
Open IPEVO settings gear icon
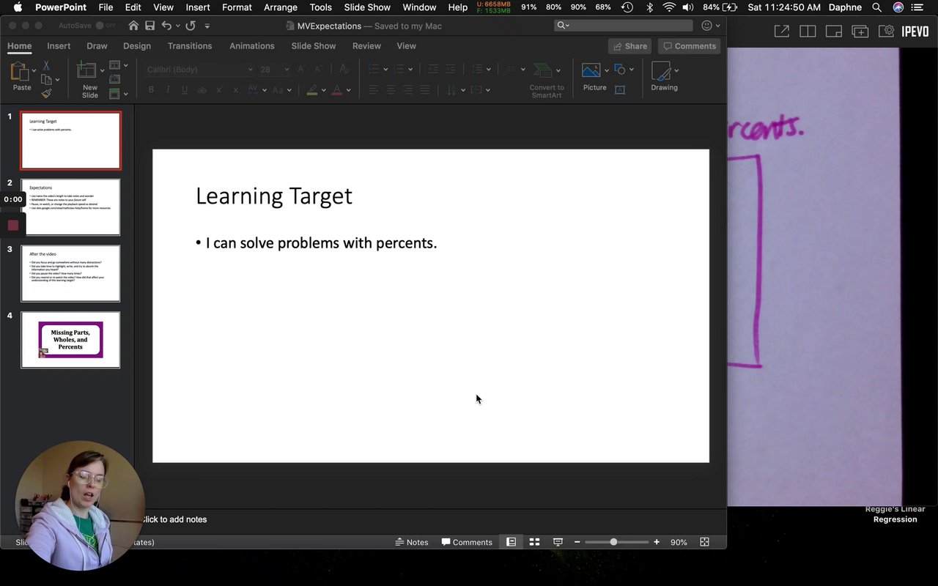point(886,31)
